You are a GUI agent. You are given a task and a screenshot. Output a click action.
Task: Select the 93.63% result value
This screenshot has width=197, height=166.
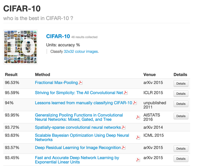click(x=12, y=135)
